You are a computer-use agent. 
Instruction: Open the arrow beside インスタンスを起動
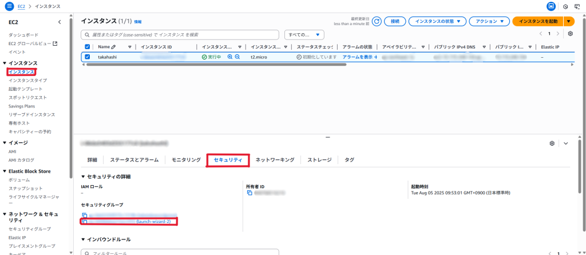[x=569, y=21]
